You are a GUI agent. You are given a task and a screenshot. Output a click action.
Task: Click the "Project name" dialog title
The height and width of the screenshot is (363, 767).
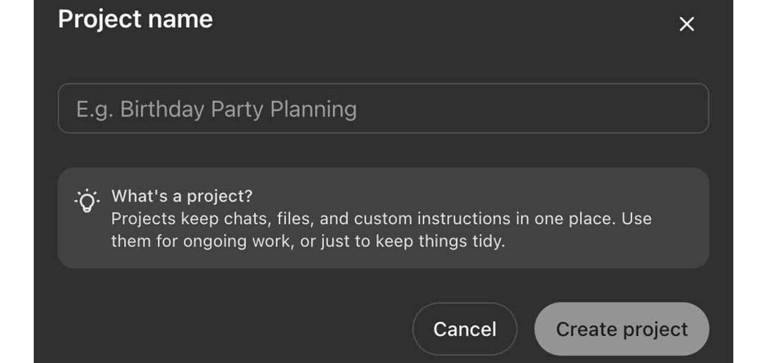pos(135,19)
